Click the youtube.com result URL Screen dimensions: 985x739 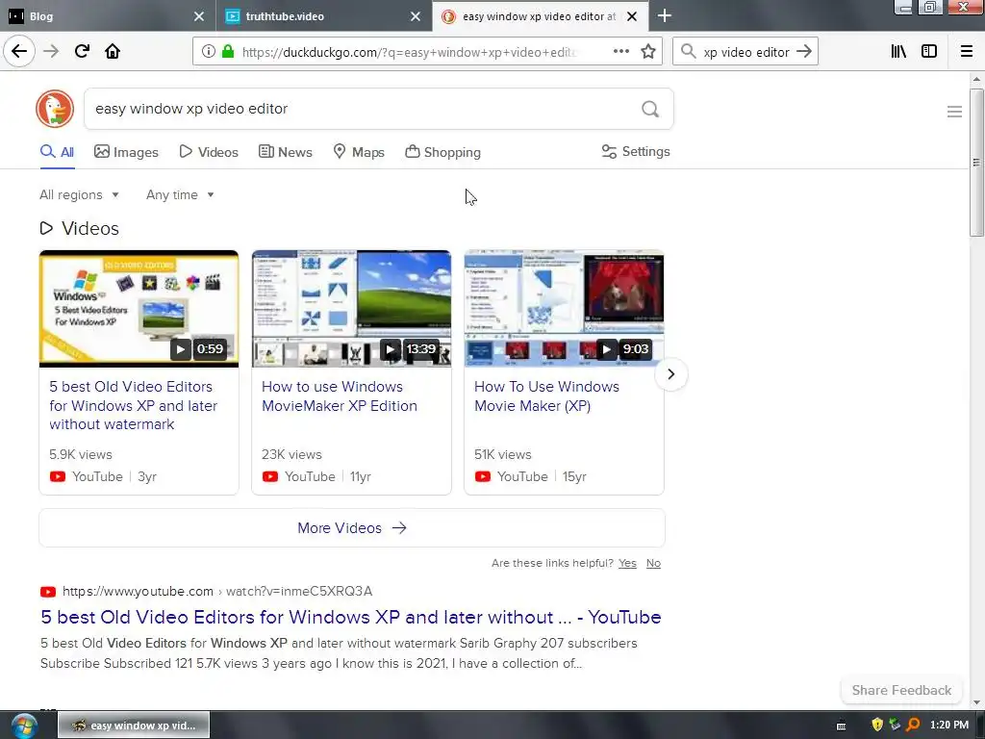[x=217, y=592]
